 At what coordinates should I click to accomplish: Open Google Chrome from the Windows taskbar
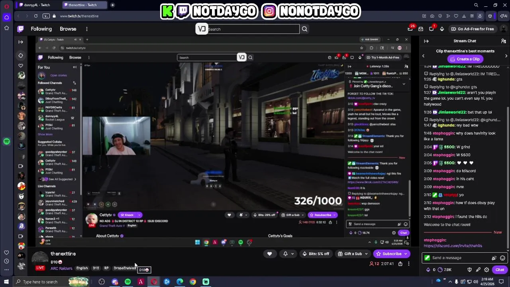tap(193, 282)
